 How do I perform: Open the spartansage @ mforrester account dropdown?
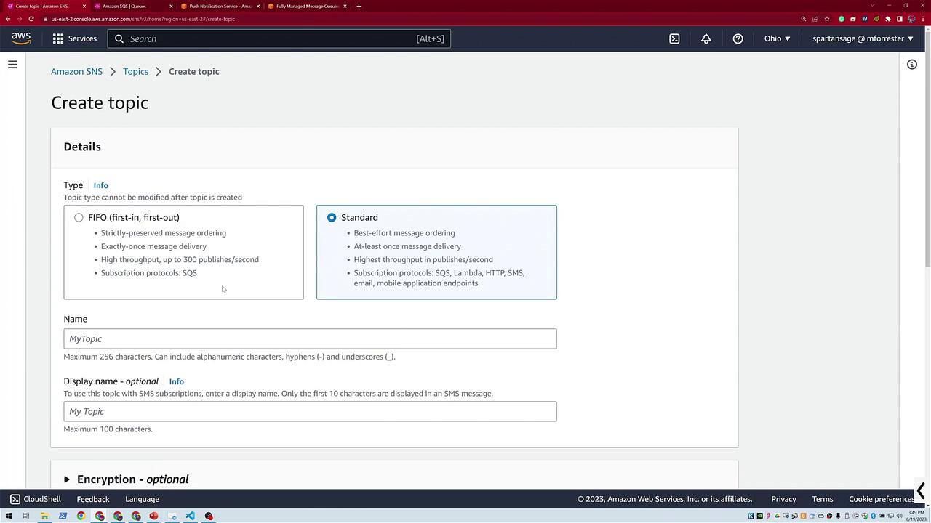[x=863, y=38]
